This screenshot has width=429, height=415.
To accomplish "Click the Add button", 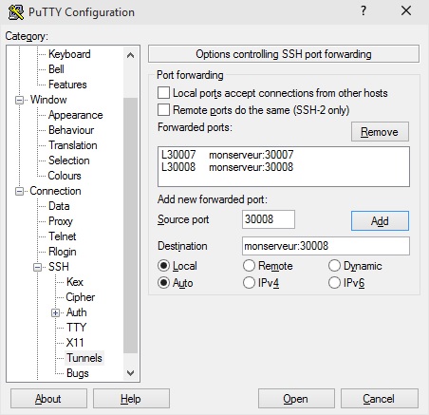I will coord(380,221).
